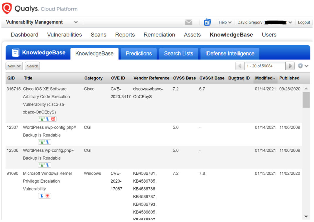Viewport: 314px width, 222px height.
Task: Select the row with QID 12307
Action: [x=154, y=134]
